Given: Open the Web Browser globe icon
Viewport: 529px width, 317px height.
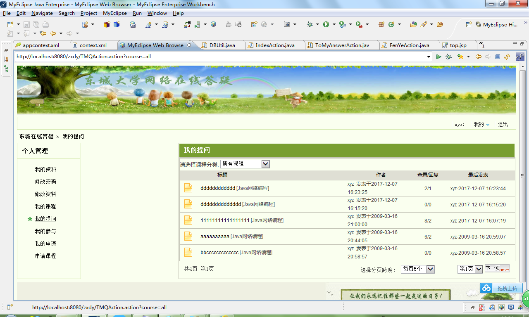Looking at the screenshot, I should (x=213, y=25).
